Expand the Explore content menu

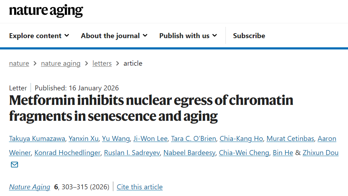point(39,36)
